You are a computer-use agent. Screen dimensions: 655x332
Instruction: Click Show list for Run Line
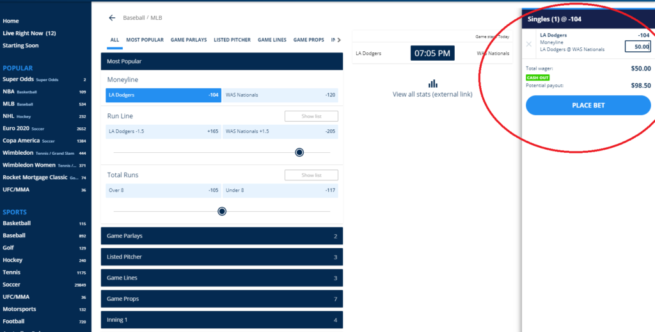click(x=312, y=116)
